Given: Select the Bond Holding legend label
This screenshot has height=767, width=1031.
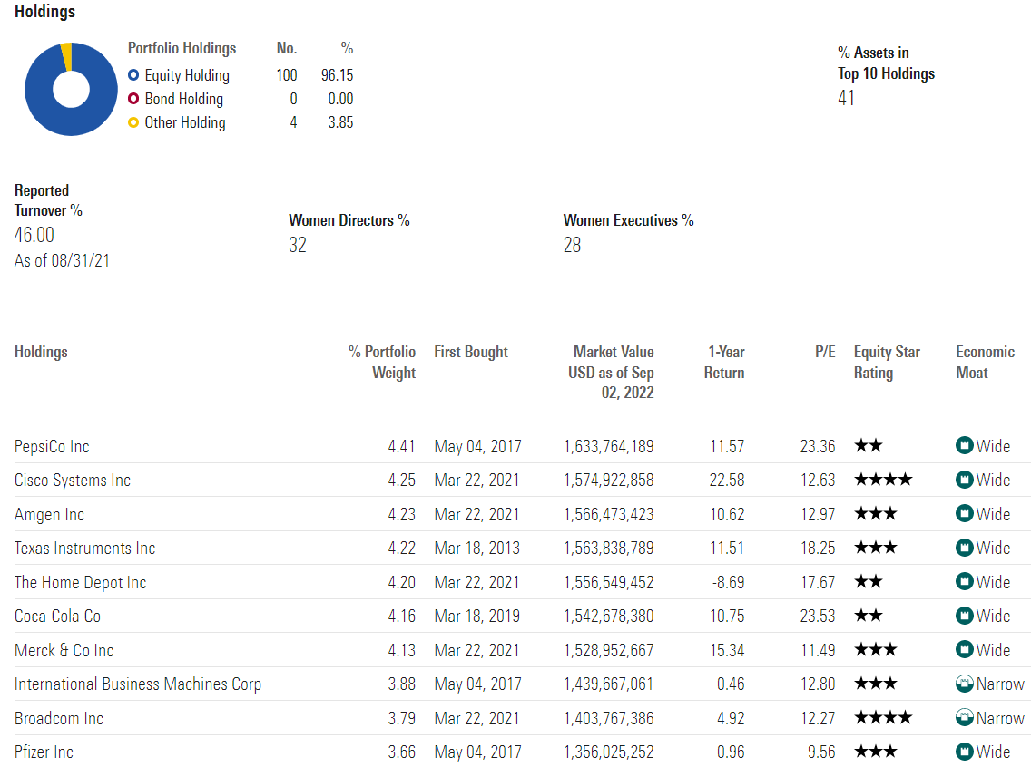Looking at the screenshot, I should (x=183, y=99).
